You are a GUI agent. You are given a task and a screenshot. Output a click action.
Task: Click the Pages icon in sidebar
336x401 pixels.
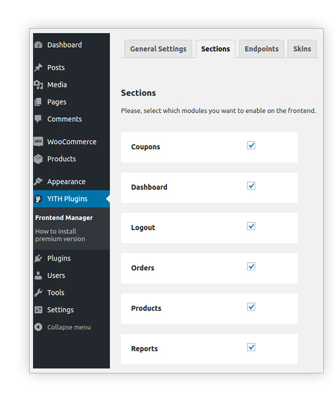click(38, 102)
